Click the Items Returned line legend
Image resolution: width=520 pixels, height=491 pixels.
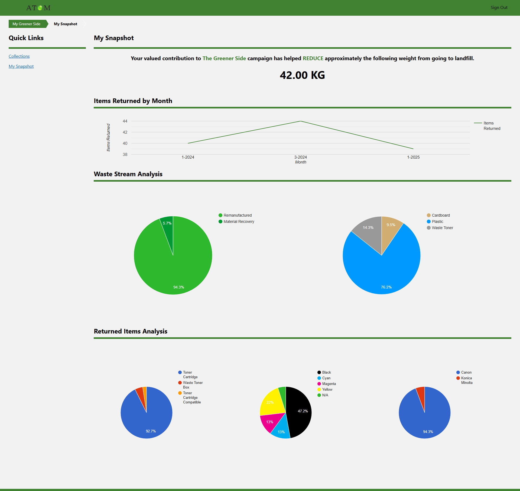(478, 123)
